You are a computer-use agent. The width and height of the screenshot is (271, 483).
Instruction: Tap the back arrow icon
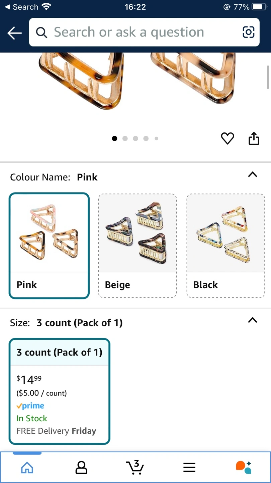point(14,33)
